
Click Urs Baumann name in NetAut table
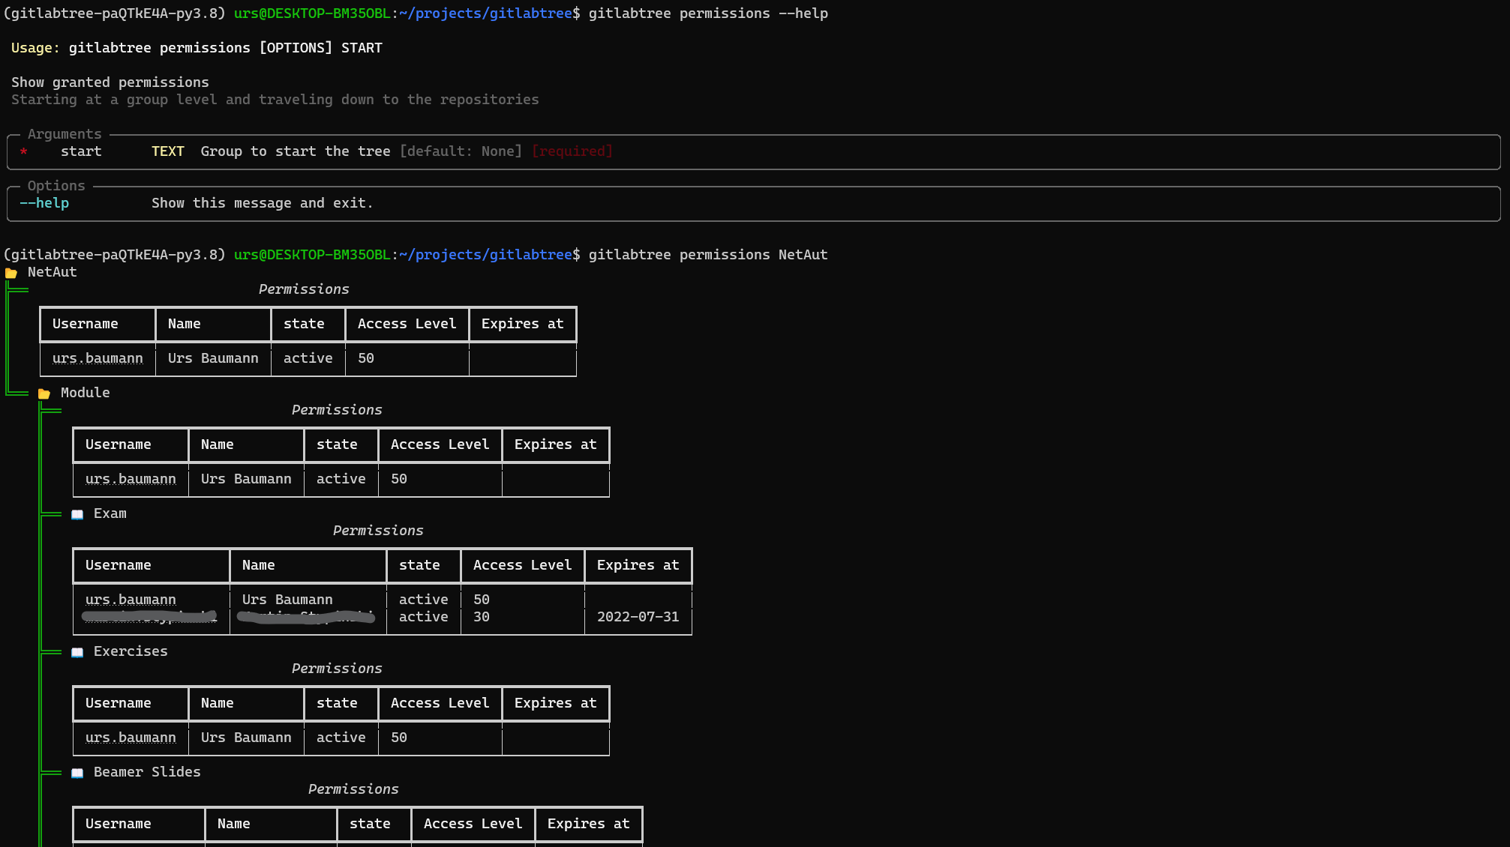(x=213, y=358)
